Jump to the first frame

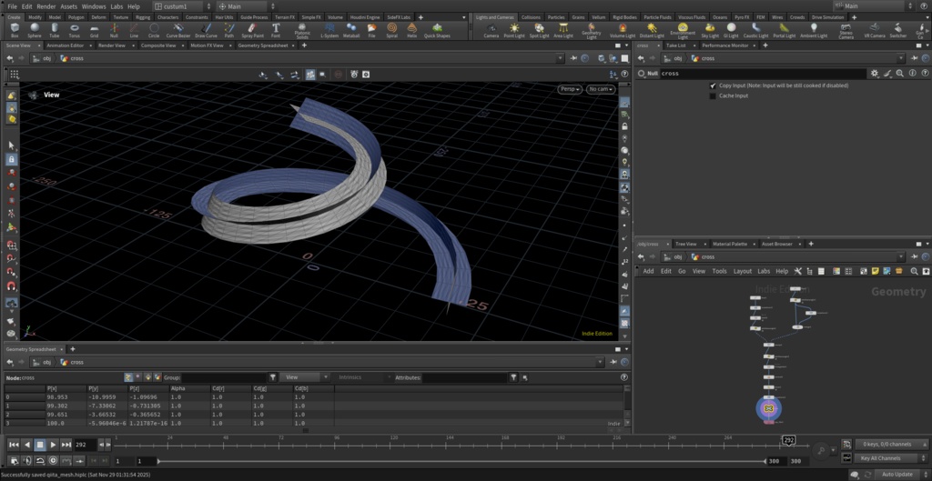point(14,445)
